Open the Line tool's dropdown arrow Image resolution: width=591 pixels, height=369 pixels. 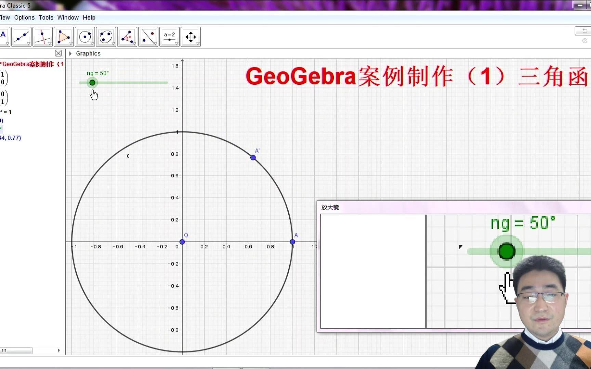[x=29, y=44]
